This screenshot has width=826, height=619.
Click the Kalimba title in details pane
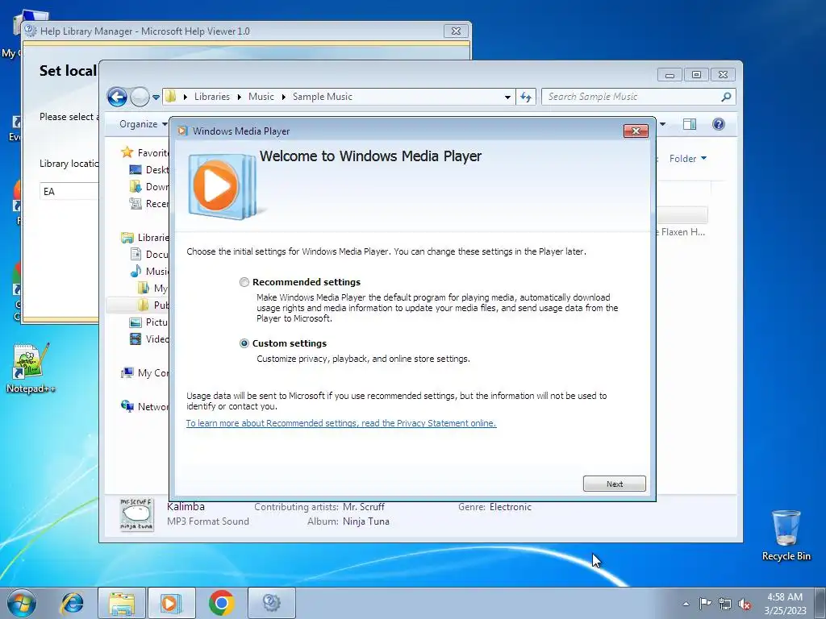pos(186,507)
